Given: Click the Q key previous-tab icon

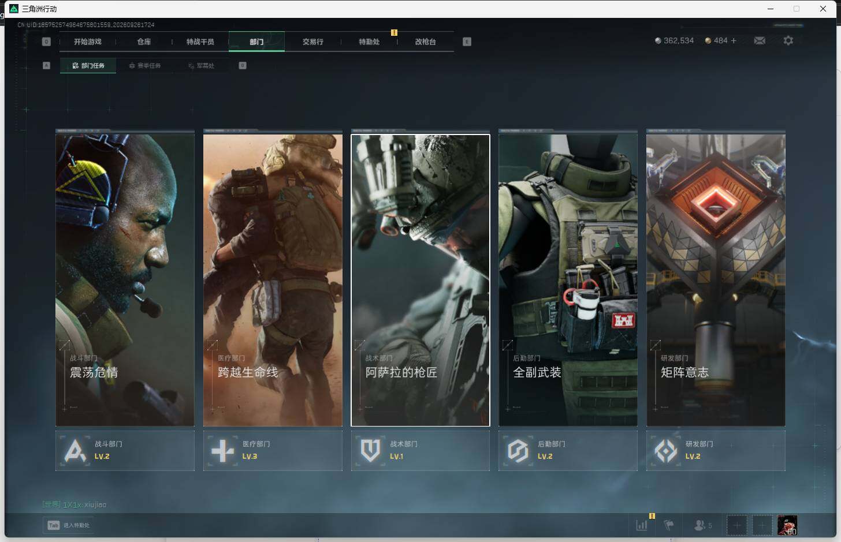Looking at the screenshot, I should [x=46, y=42].
